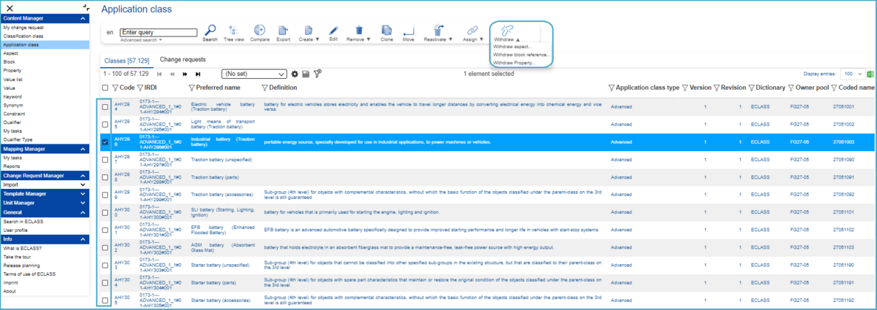Click the Clone toolbar icon
The width and height of the screenshot is (877, 310).
pyautogui.click(x=387, y=31)
